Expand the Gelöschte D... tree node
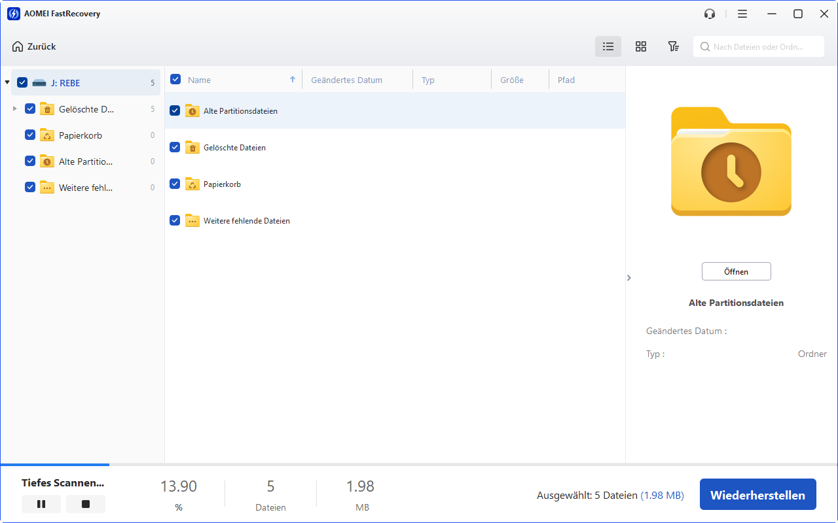Screen dimensions: 838x523 tap(15, 109)
